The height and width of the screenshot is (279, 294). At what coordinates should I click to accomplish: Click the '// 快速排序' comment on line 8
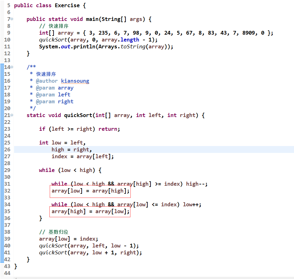tap(54, 26)
